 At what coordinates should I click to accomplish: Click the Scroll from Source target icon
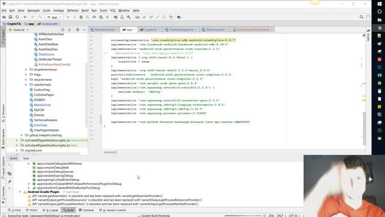63,30
